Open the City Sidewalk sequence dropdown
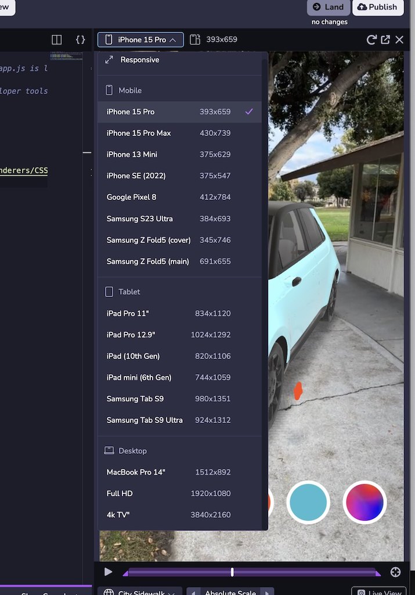 139,593
